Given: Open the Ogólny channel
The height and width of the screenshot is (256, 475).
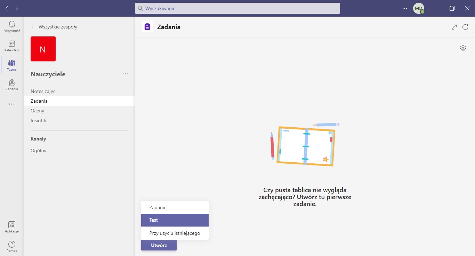Looking at the screenshot, I should 39,151.
